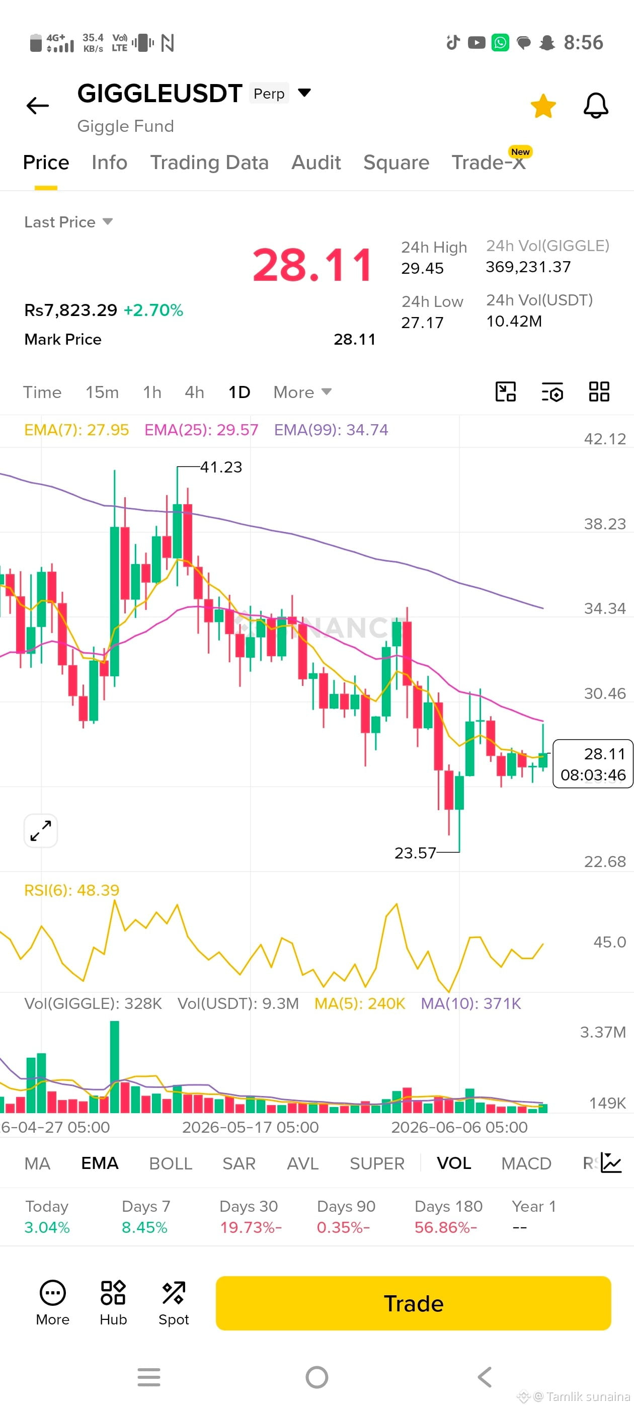
Task: Tap the WhatsApp status bar icon
Action: 500,43
